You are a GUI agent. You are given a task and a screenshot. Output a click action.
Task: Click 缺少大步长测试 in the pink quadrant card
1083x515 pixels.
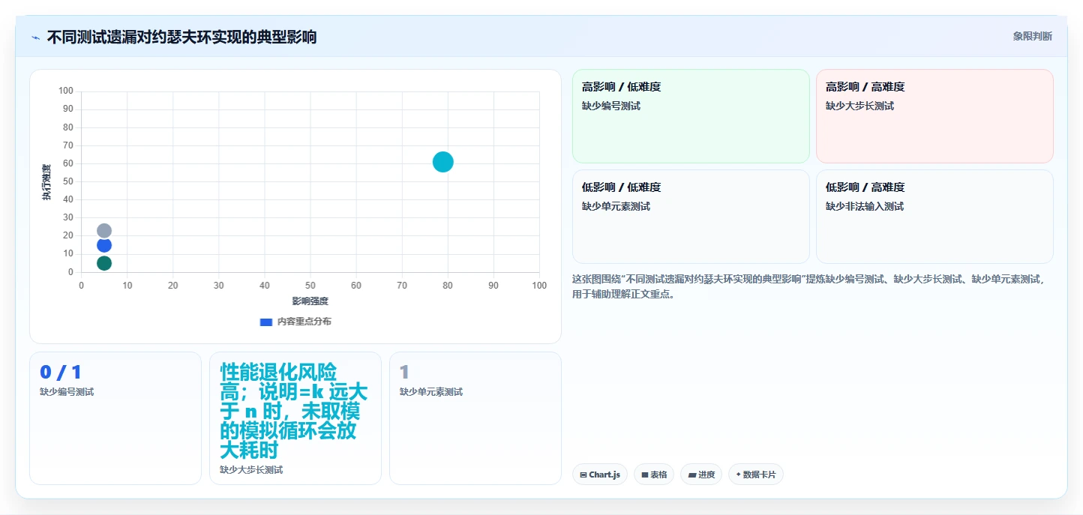point(860,106)
